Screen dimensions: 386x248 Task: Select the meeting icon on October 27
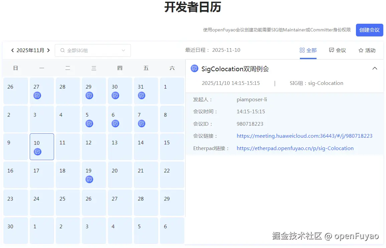pyautogui.click(x=37, y=95)
